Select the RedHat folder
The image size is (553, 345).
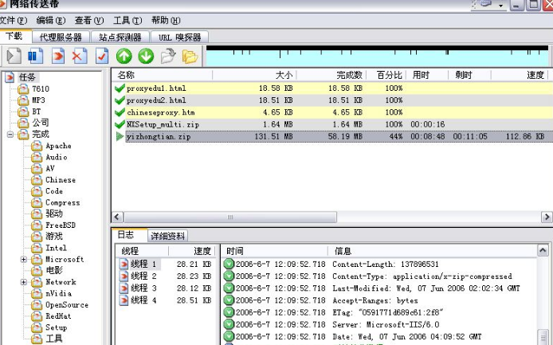point(58,316)
